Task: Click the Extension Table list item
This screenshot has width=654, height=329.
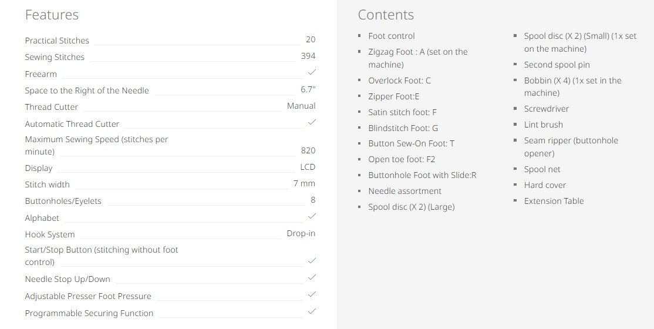Action: 554,201
